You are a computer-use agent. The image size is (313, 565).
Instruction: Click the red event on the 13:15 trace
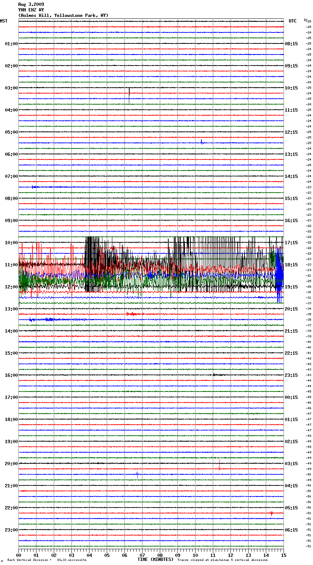133,314
